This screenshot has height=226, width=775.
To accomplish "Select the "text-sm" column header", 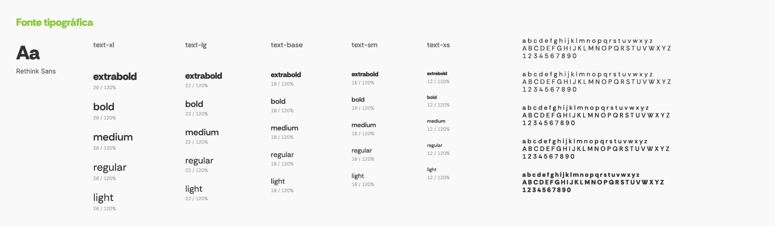I will click(364, 45).
